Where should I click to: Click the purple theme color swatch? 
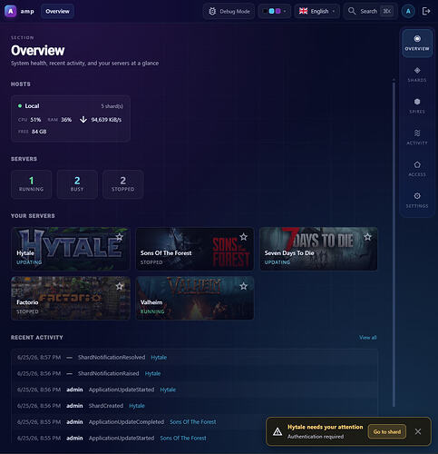pyautogui.click(x=278, y=11)
